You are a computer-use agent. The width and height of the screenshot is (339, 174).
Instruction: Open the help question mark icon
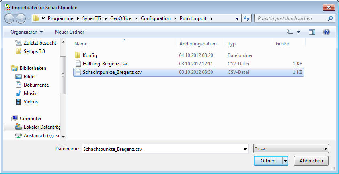point(326,32)
